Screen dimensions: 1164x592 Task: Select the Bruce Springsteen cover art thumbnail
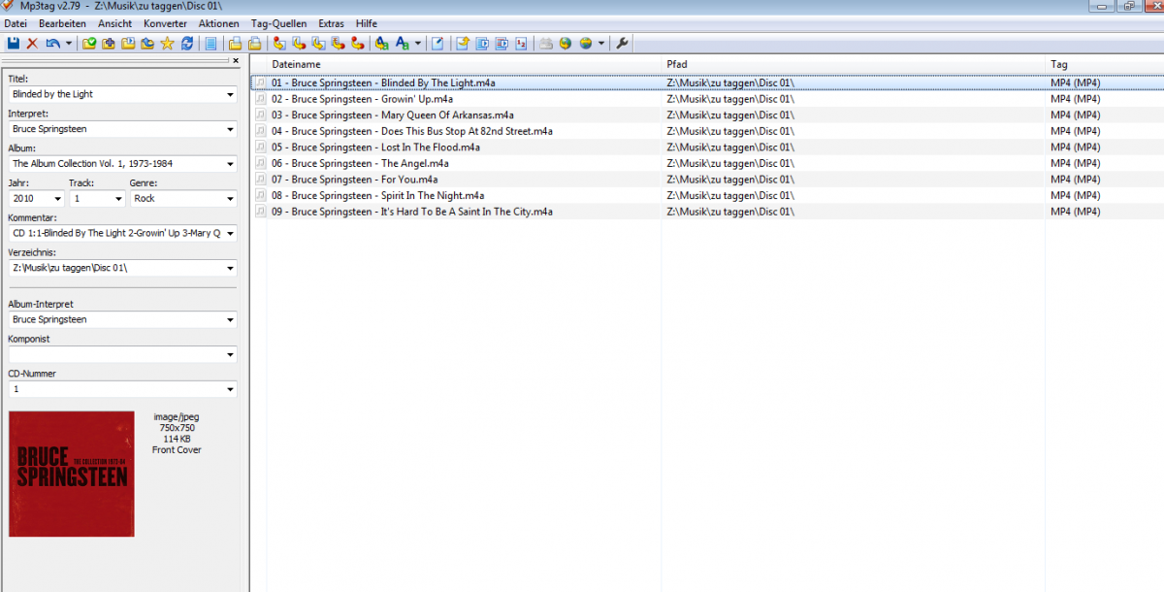click(72, 474)
